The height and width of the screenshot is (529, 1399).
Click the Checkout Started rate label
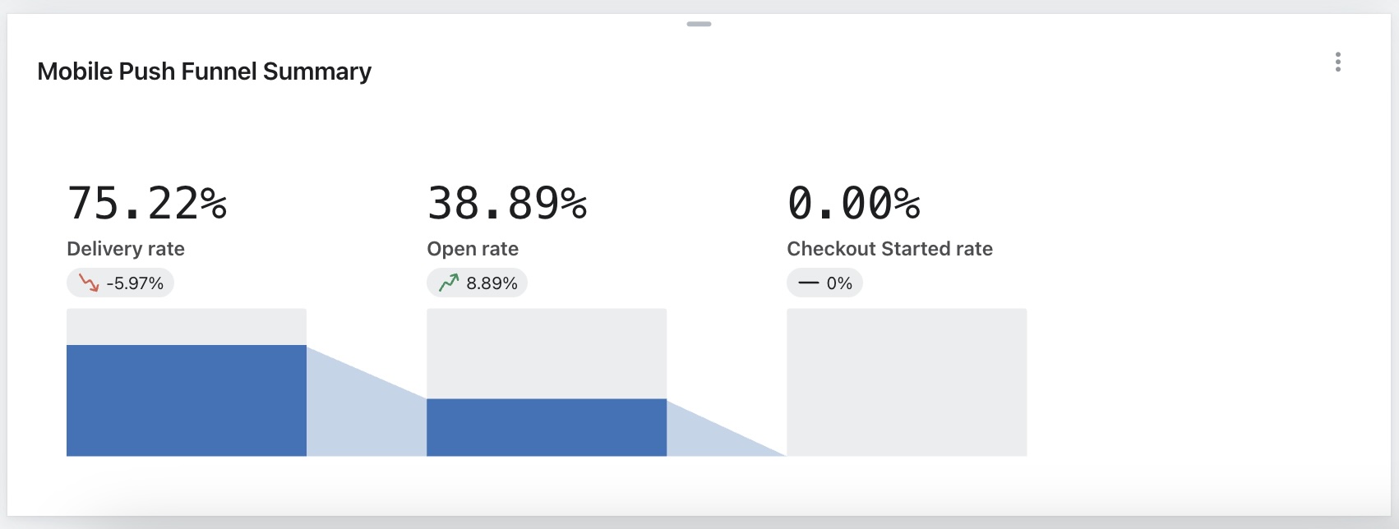click(889, 249)
